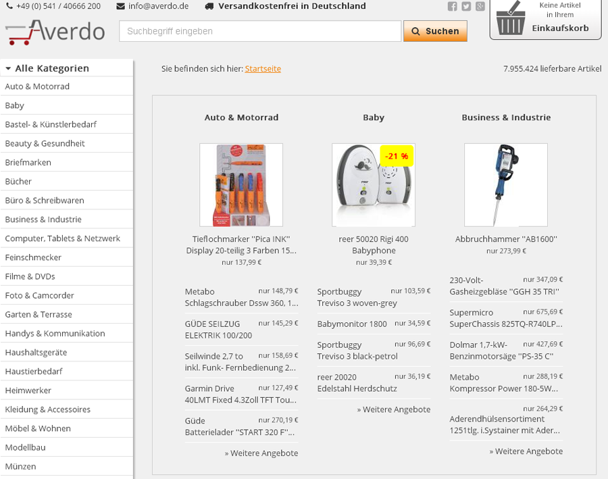Open GÜDE SEILZUG ELEKTRIK 100/200 offer

[x=241, y=329]
